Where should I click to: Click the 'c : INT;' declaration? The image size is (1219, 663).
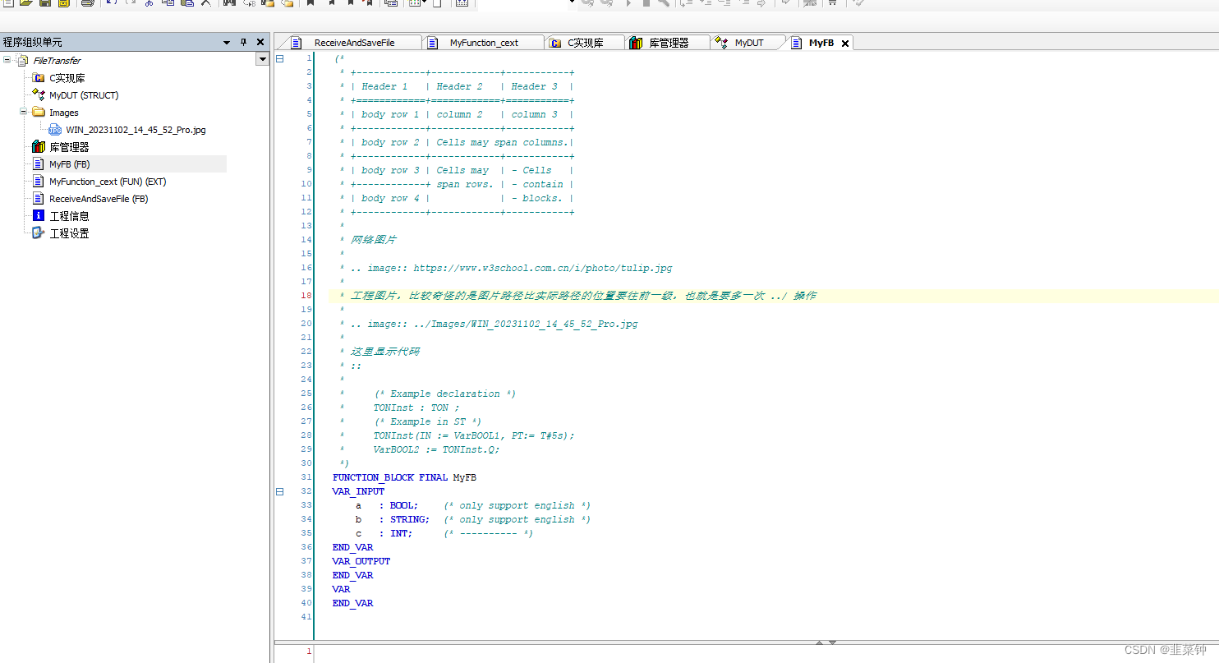pyautogui.click(x=384, y=533)
